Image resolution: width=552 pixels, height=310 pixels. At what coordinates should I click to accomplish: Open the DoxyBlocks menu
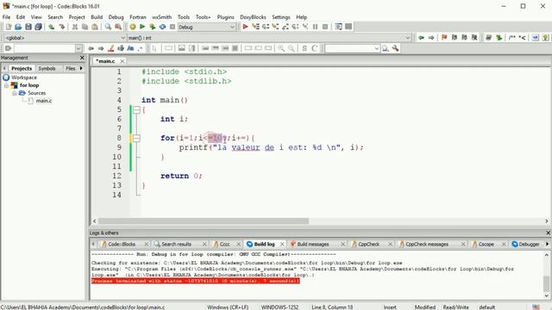pos(253,17)
